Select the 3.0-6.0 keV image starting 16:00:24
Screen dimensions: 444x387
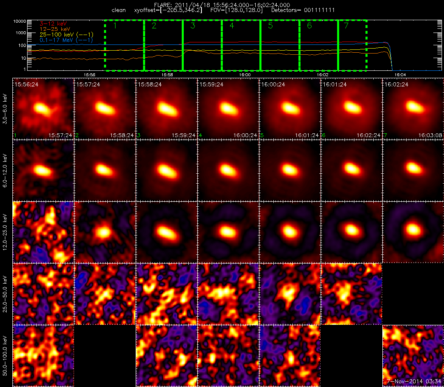point(290,109)
